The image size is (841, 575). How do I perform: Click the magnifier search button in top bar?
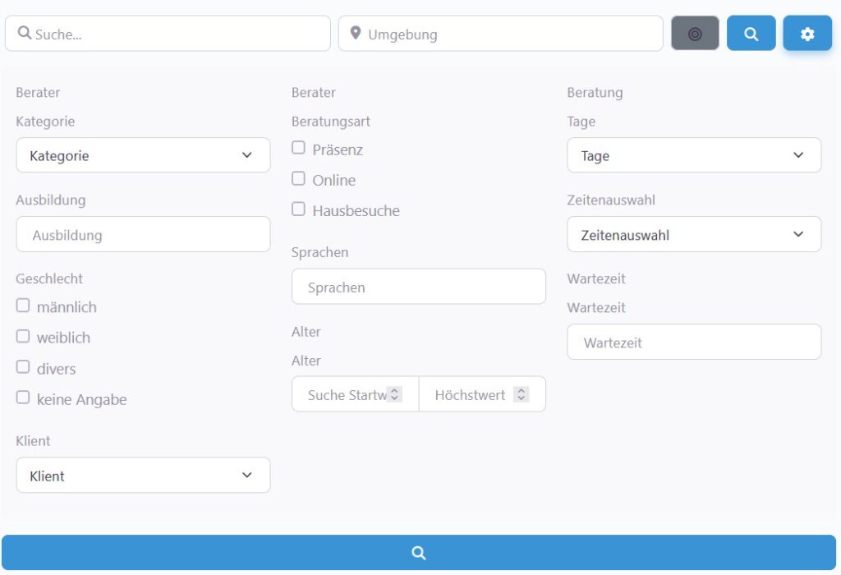751,34
